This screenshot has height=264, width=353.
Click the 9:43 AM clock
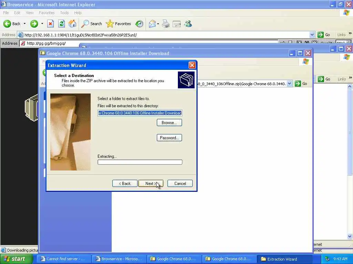click(x=340, y=259)
